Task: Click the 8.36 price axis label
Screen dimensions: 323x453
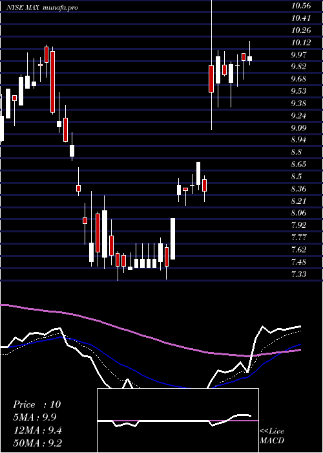Action: tap(298, 189)
